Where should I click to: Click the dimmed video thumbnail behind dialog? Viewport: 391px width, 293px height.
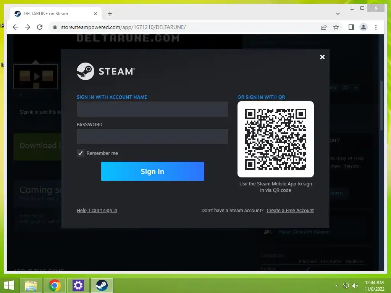click(x=36, y=76)
